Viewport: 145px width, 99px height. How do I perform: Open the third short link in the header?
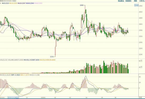click(136, 1)
